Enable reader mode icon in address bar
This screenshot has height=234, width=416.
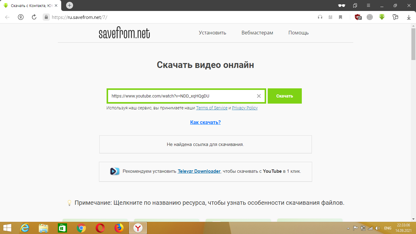330,17
